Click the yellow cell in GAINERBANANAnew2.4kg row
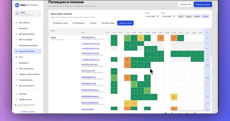230x121 pixels. tap(174, 97)
